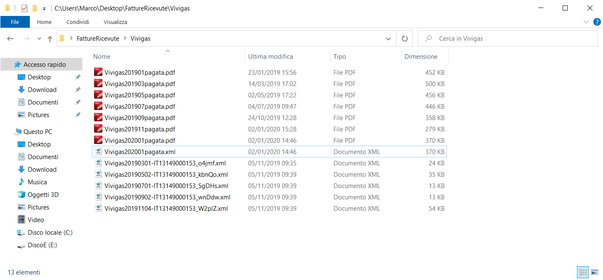
Task: Open Download under Questo PC
Action: [x=42, y=170]
